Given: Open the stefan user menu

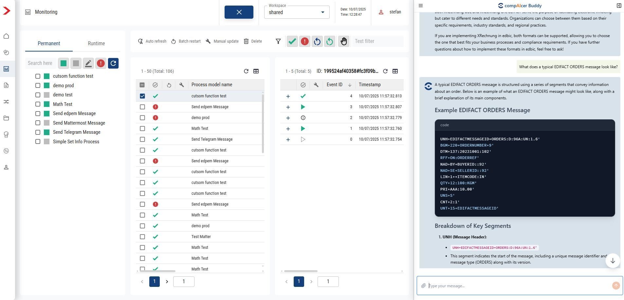Looking at the screenshot, I should [x=390, y=12].
